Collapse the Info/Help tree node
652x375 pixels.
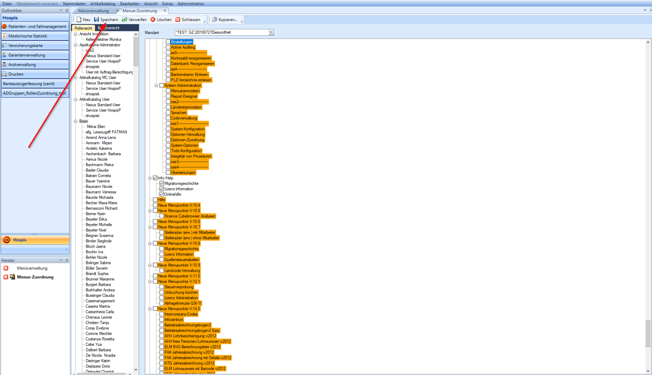150,178
